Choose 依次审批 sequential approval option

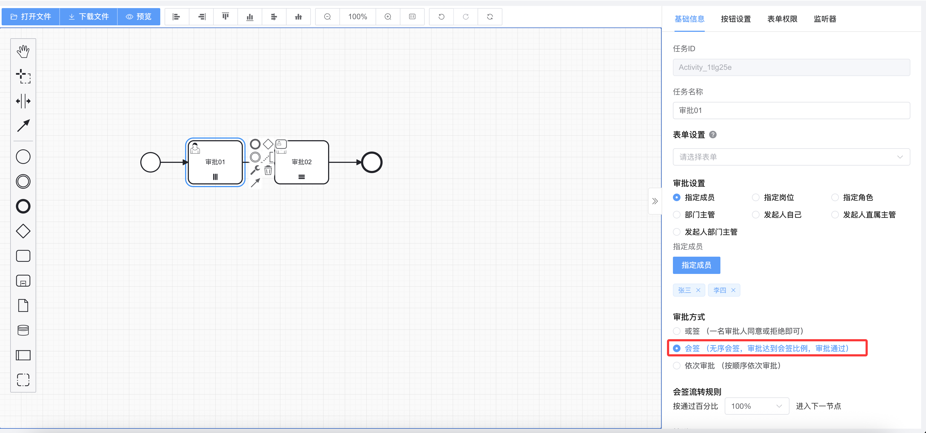point(676,365)
